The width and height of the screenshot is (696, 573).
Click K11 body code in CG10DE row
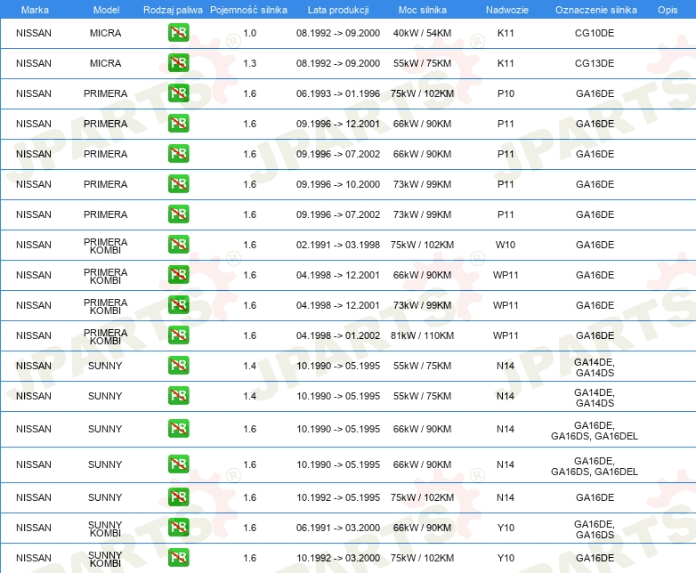point(506,33)
